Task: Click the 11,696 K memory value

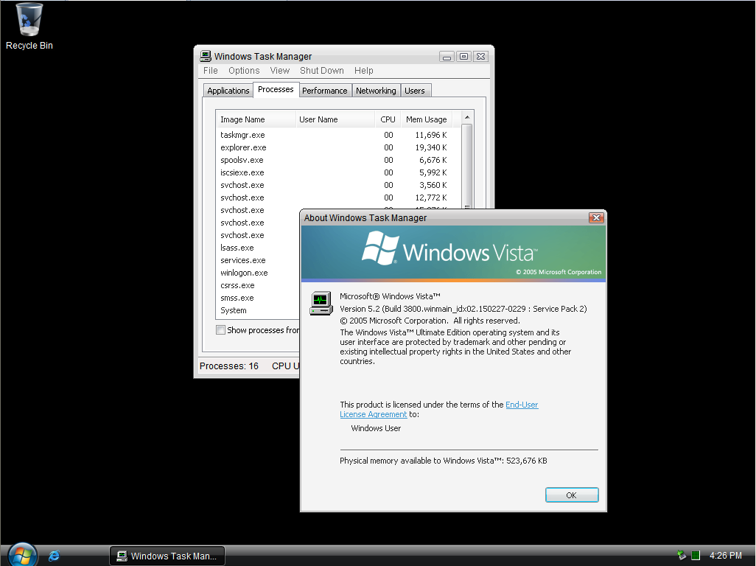Action: pyautogui.click(x=430, y=135)
